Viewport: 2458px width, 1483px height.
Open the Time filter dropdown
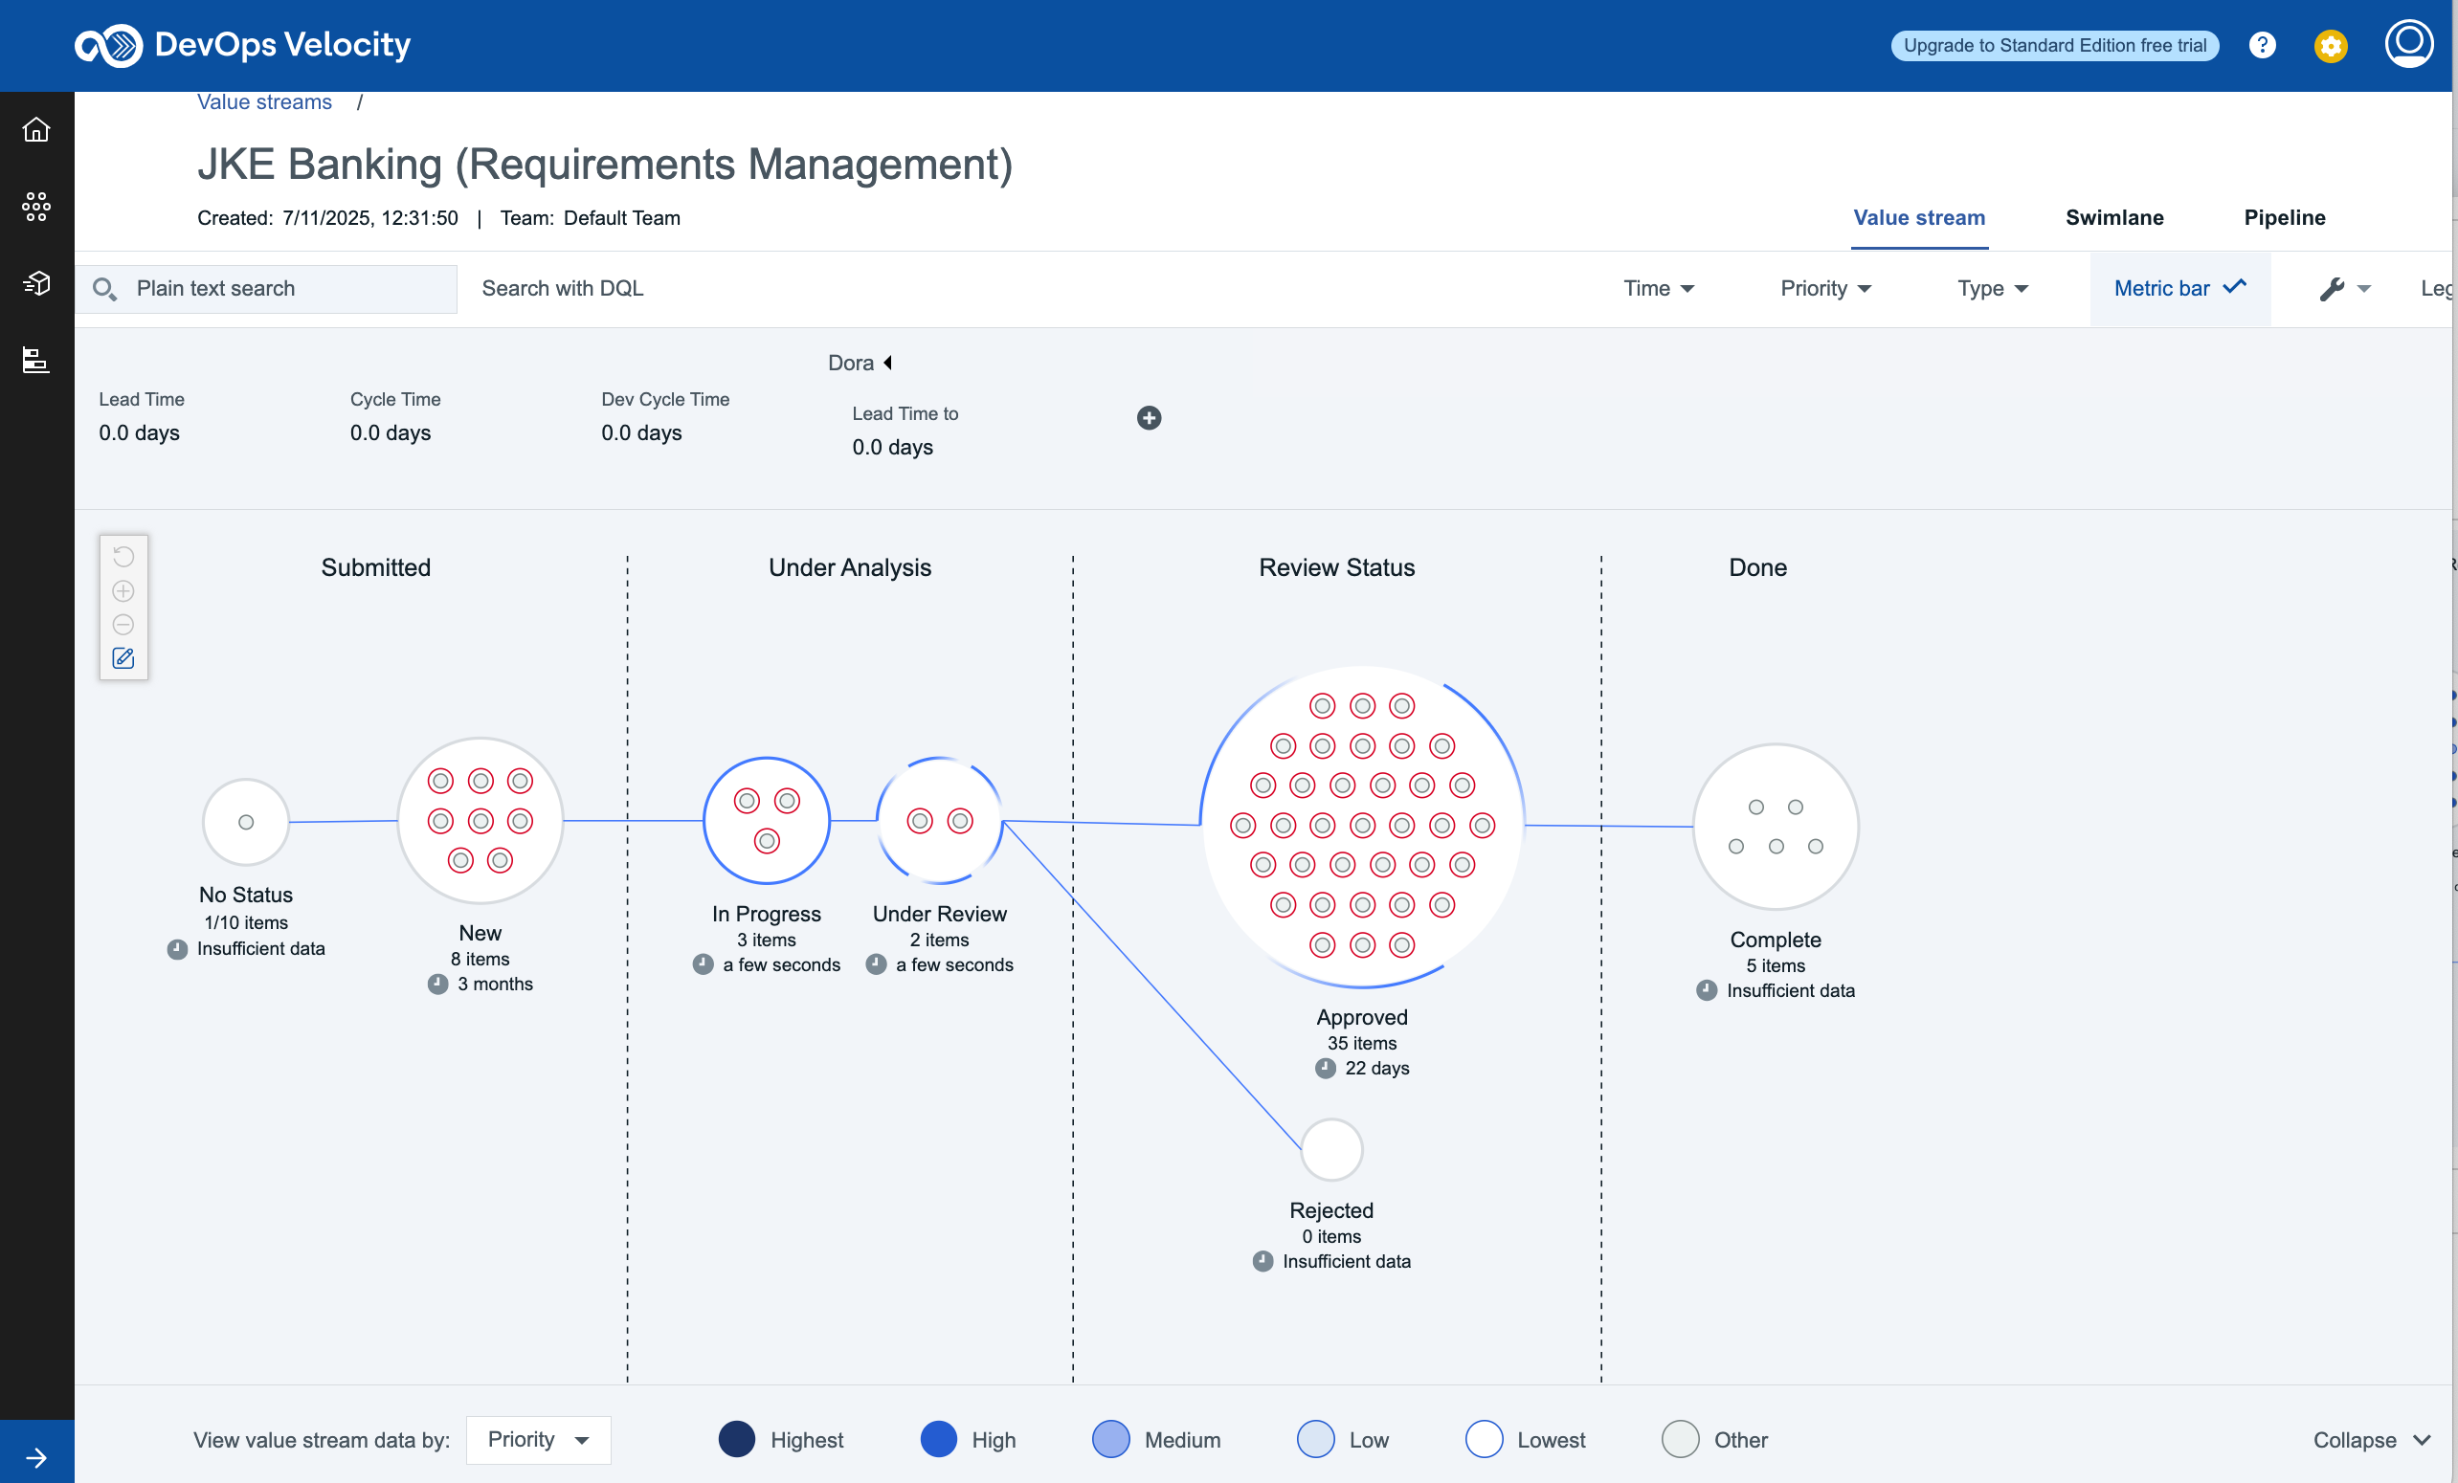(x=1658, y=288)
